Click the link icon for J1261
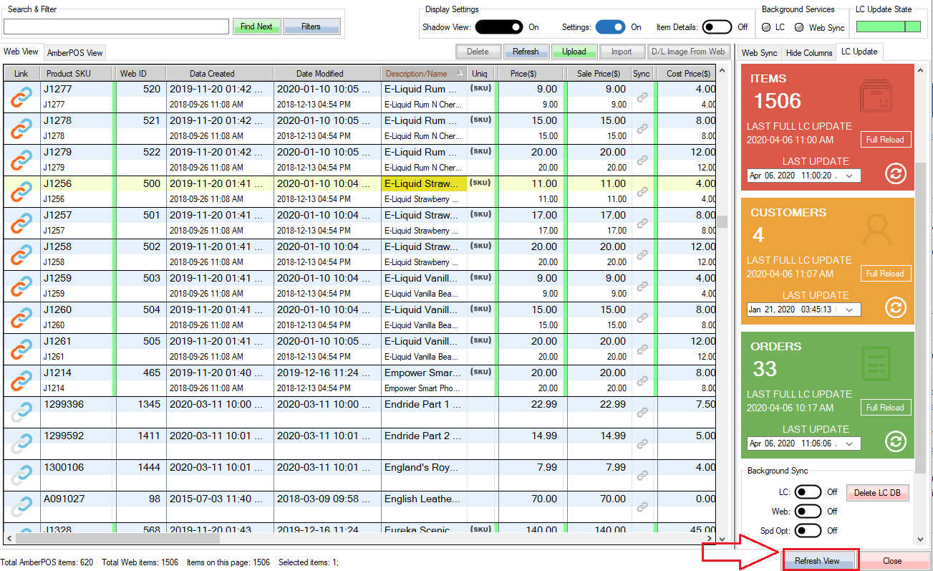 (21, 349)
